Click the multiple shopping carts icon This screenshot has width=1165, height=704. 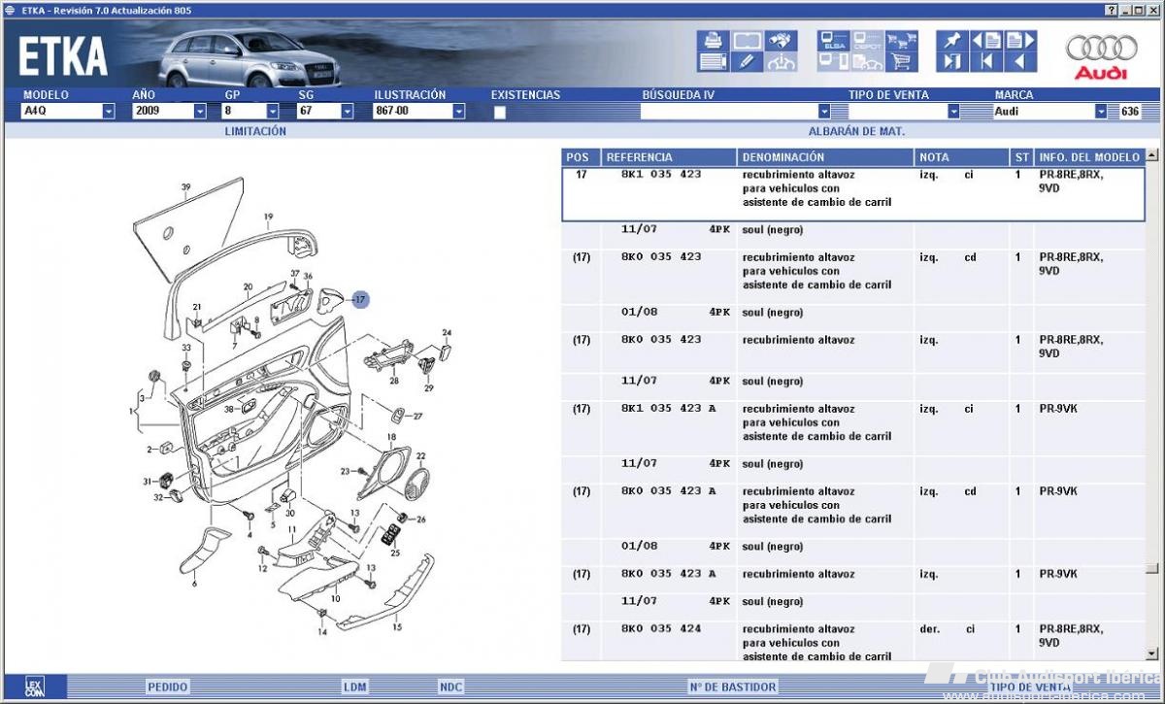click(902, 41)
